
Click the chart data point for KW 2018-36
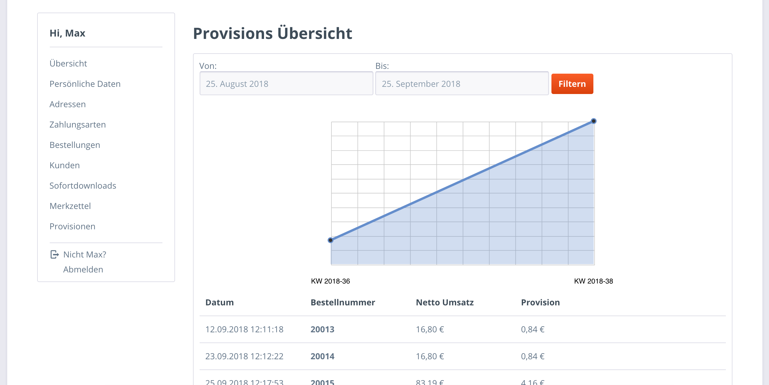tap(331, 240)
